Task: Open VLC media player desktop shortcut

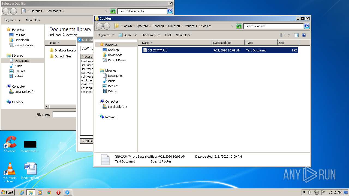Action: (10, 173)
